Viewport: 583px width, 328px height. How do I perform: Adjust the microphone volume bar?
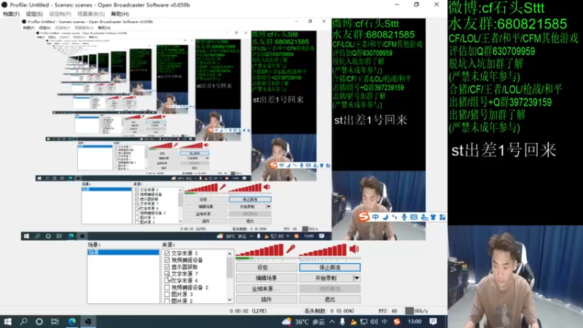tap(260, 250)
